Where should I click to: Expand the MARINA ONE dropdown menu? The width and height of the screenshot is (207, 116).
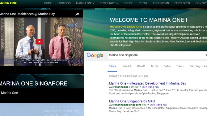[85, 3]
